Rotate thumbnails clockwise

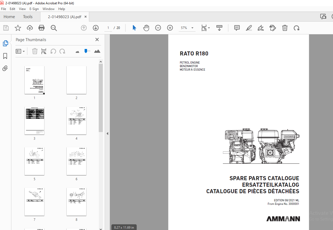coord(62,51)
